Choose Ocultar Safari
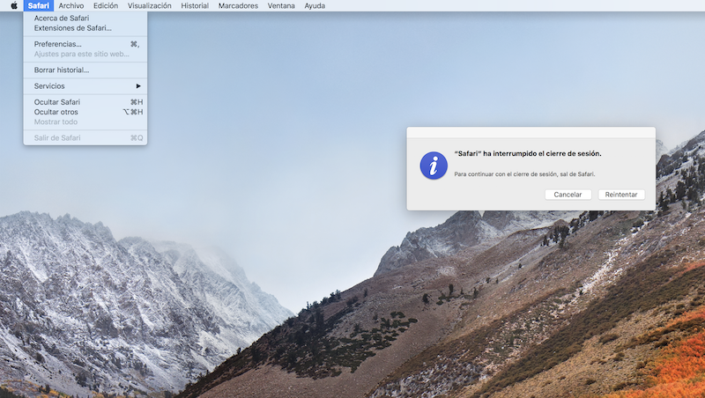The width and height of the screenshot is (705, 398). 85,102
